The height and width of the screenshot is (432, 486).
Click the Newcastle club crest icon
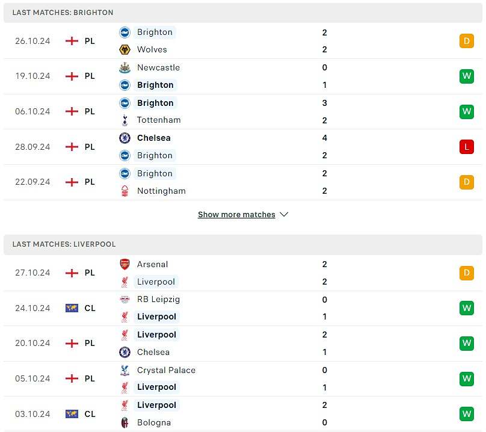pyautogui.click(x=125, y=67)
